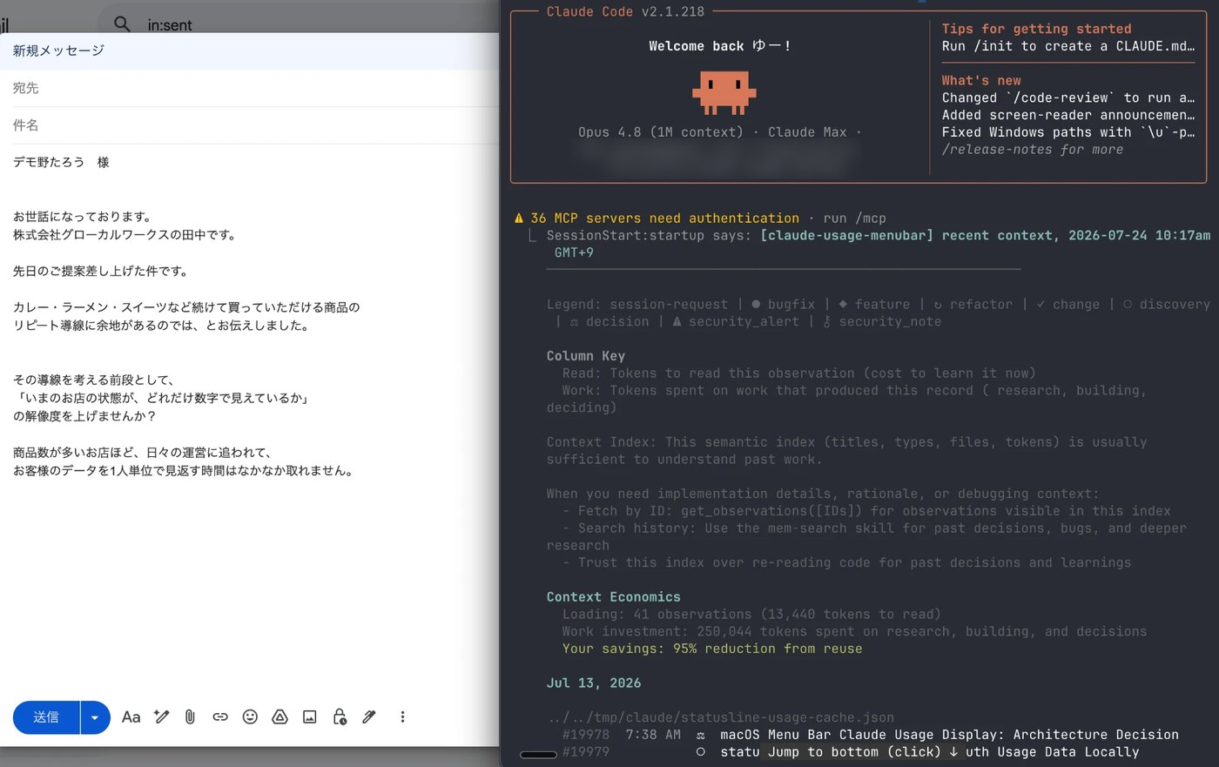1219x767 pixels.
Task: Insert signature with the pen icon
Action: point(369,717)
